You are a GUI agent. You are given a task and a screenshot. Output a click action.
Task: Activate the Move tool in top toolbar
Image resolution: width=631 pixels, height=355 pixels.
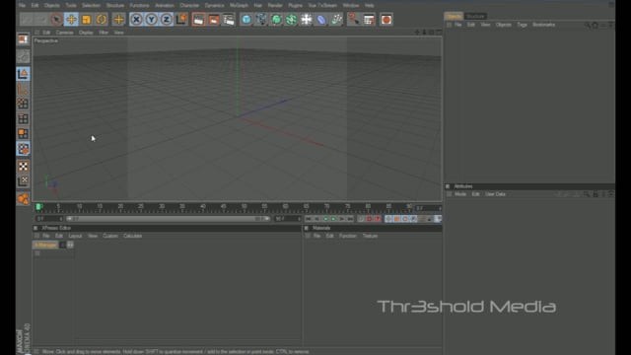pyautogui.click(x=71, y=20)
